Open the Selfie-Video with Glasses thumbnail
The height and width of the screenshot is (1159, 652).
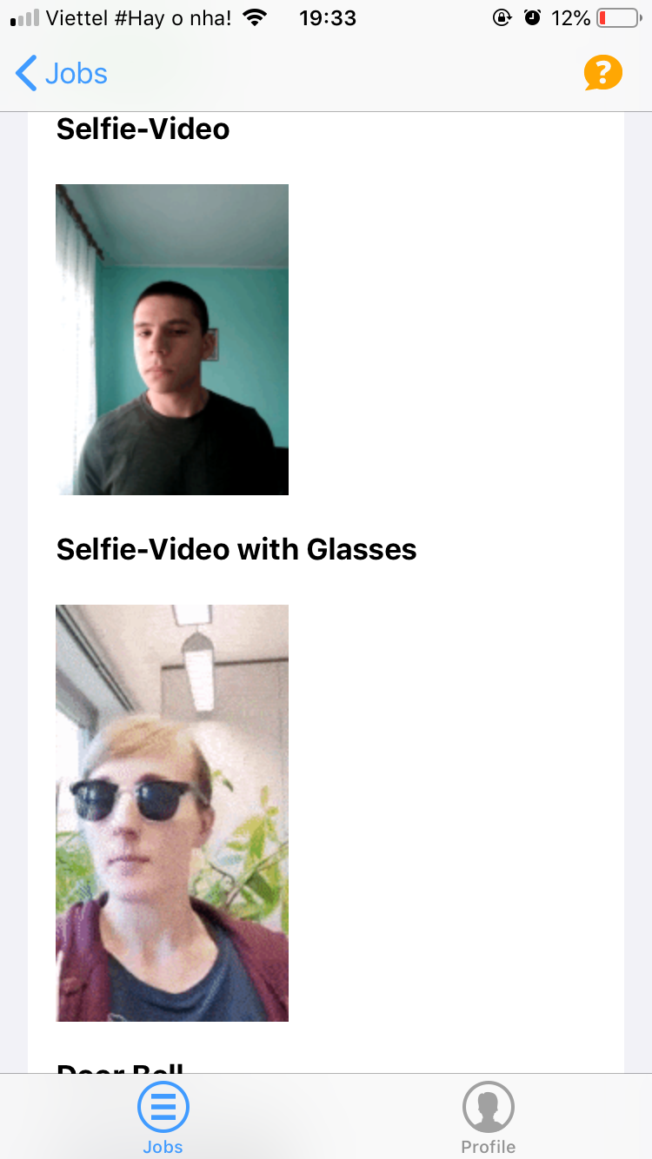[172, 813]
